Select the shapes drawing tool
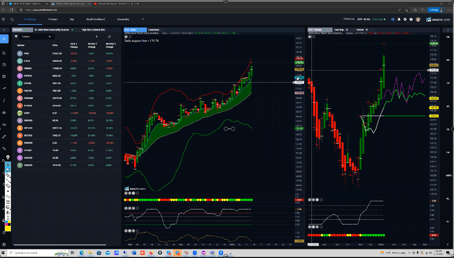 coord(4,112)
